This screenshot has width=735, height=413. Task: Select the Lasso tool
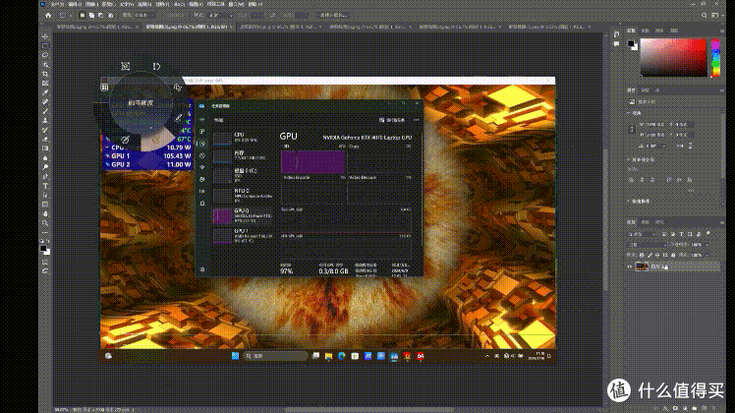coord(45,55)
